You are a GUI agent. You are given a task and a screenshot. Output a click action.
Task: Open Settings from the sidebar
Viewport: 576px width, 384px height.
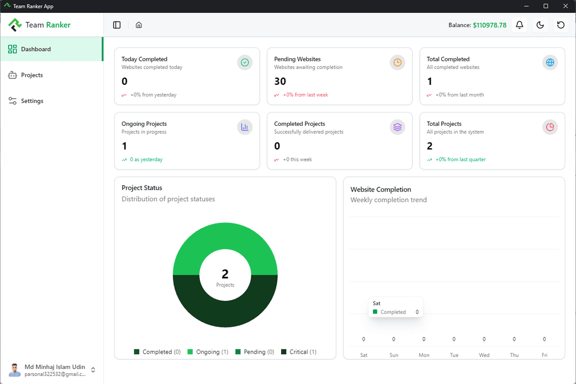tap(32, 101)
